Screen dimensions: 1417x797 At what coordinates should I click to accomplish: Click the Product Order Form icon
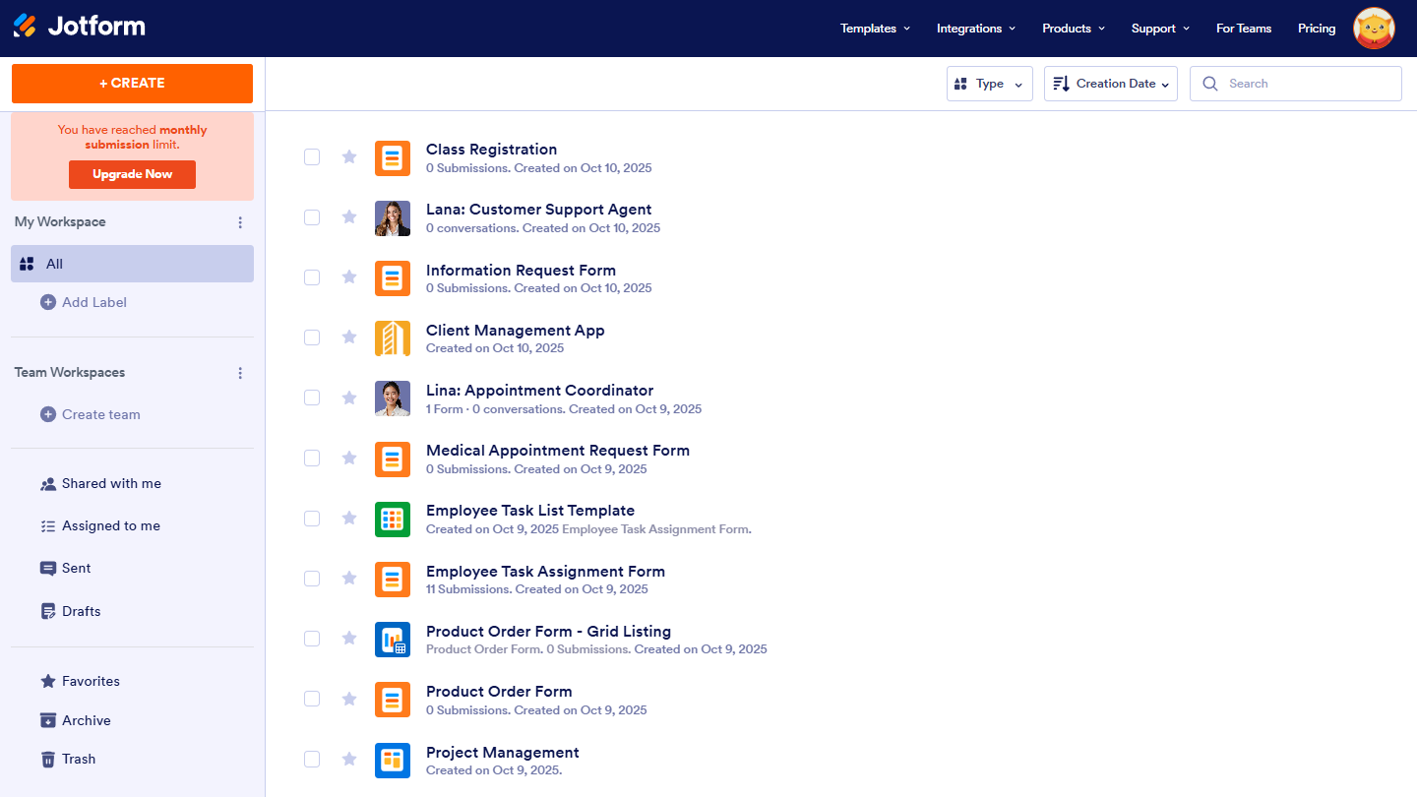[x=393, y=700]
